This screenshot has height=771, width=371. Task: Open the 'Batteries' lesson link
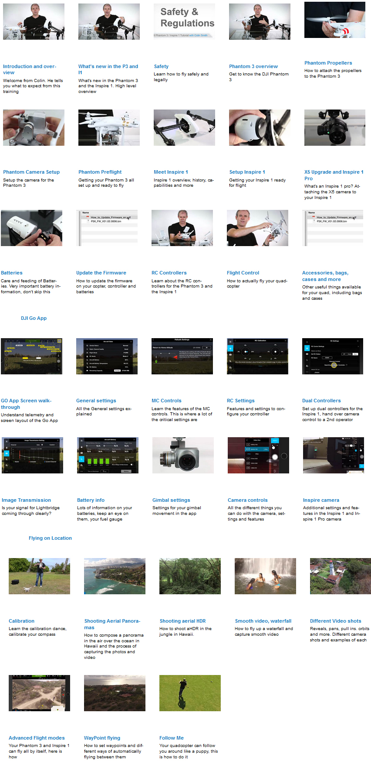click(12, 273)
